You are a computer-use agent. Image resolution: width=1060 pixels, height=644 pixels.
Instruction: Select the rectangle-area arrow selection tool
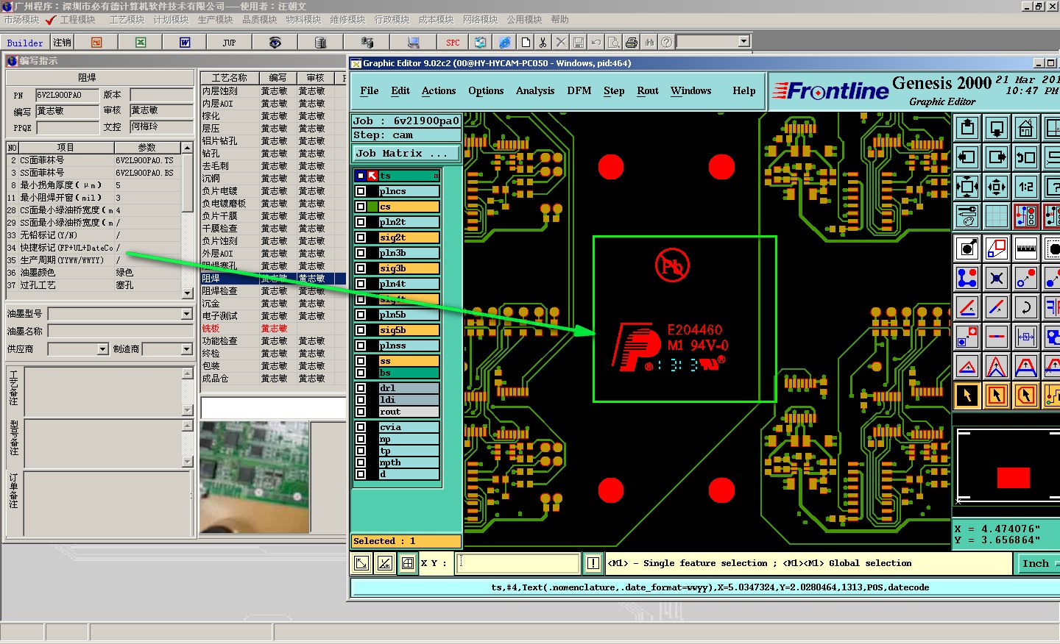point(997,396)
